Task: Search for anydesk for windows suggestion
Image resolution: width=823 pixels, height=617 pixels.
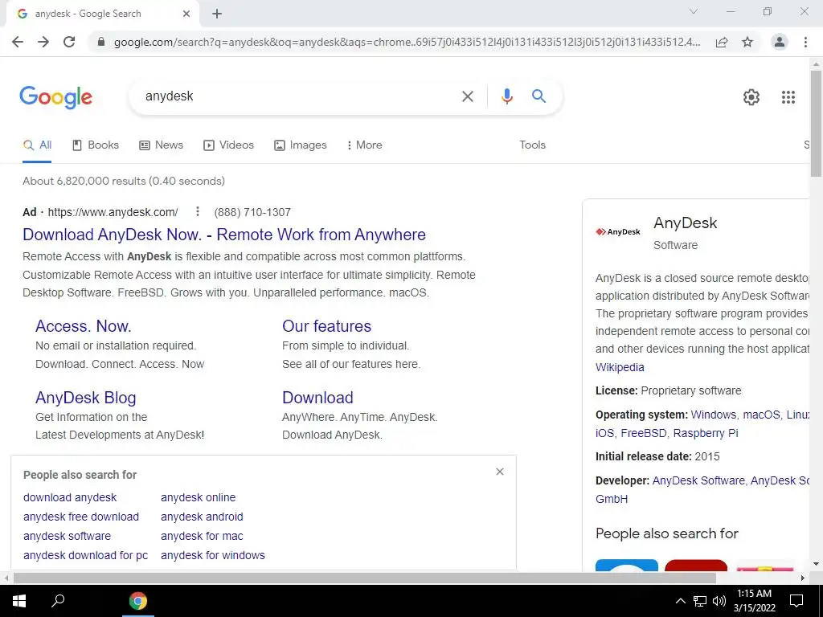Action: [212, 555]
